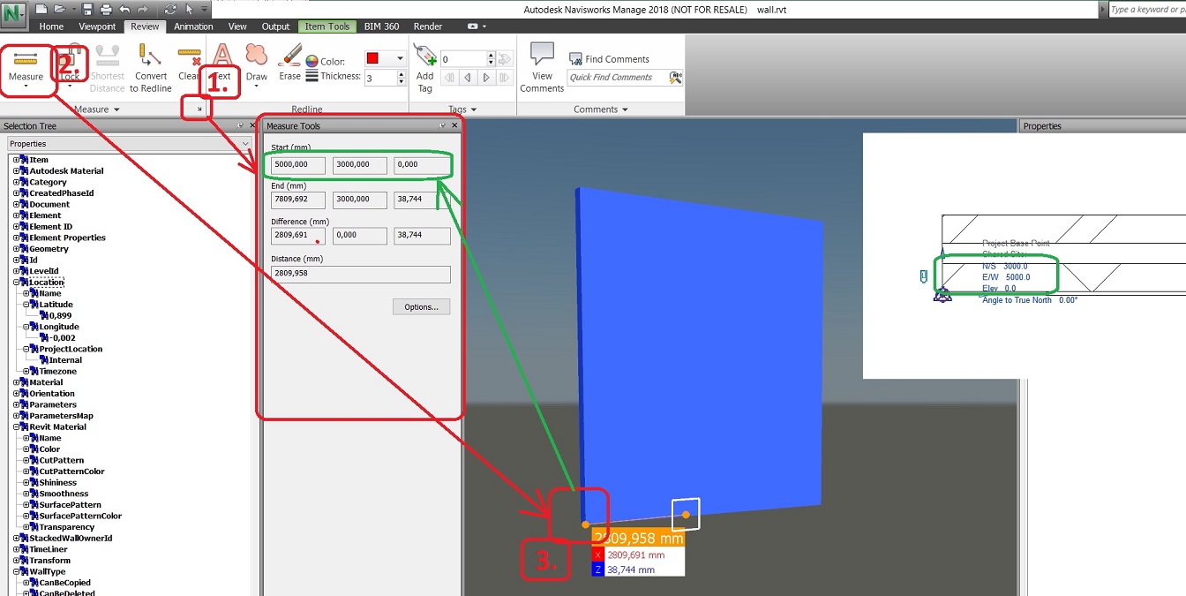This screenshot has width=1186, height=596.
Task: Collapse the Properties panel header
Action: coord(246,143)
